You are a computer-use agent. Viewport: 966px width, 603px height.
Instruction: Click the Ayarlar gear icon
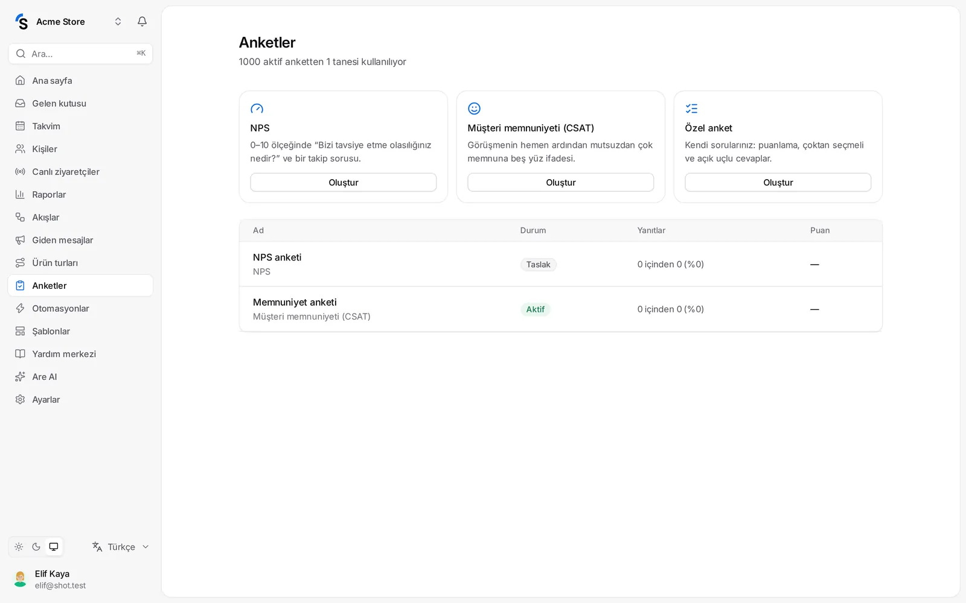[x=20, y=400]
